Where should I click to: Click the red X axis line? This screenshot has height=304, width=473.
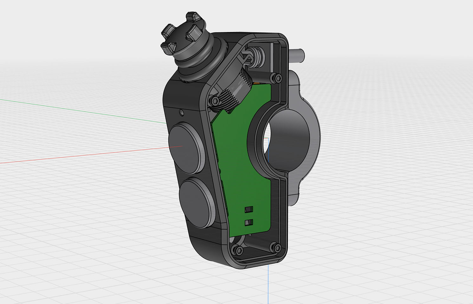click(79, 156)
